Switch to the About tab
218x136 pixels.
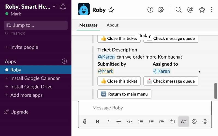pos(112,25)
